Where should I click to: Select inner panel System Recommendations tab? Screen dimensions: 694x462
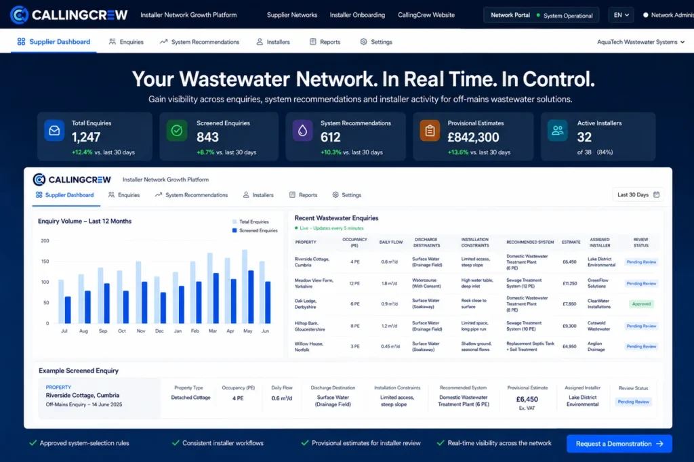[x=191, y=195]
